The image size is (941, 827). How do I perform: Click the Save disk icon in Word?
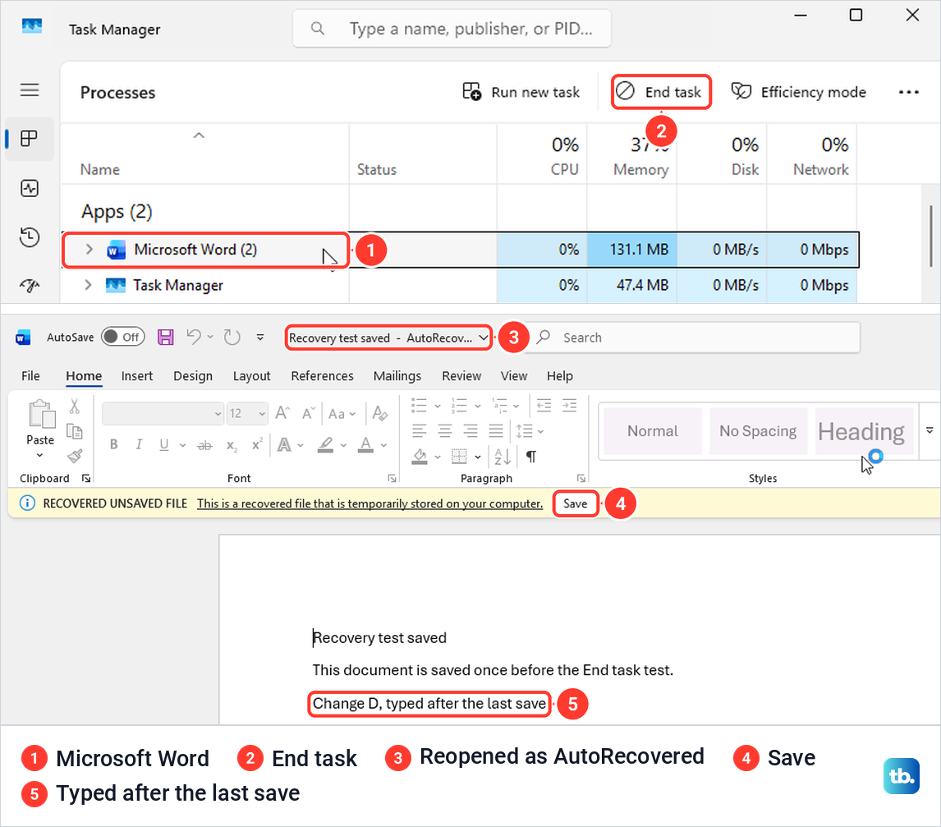point(166,337)
